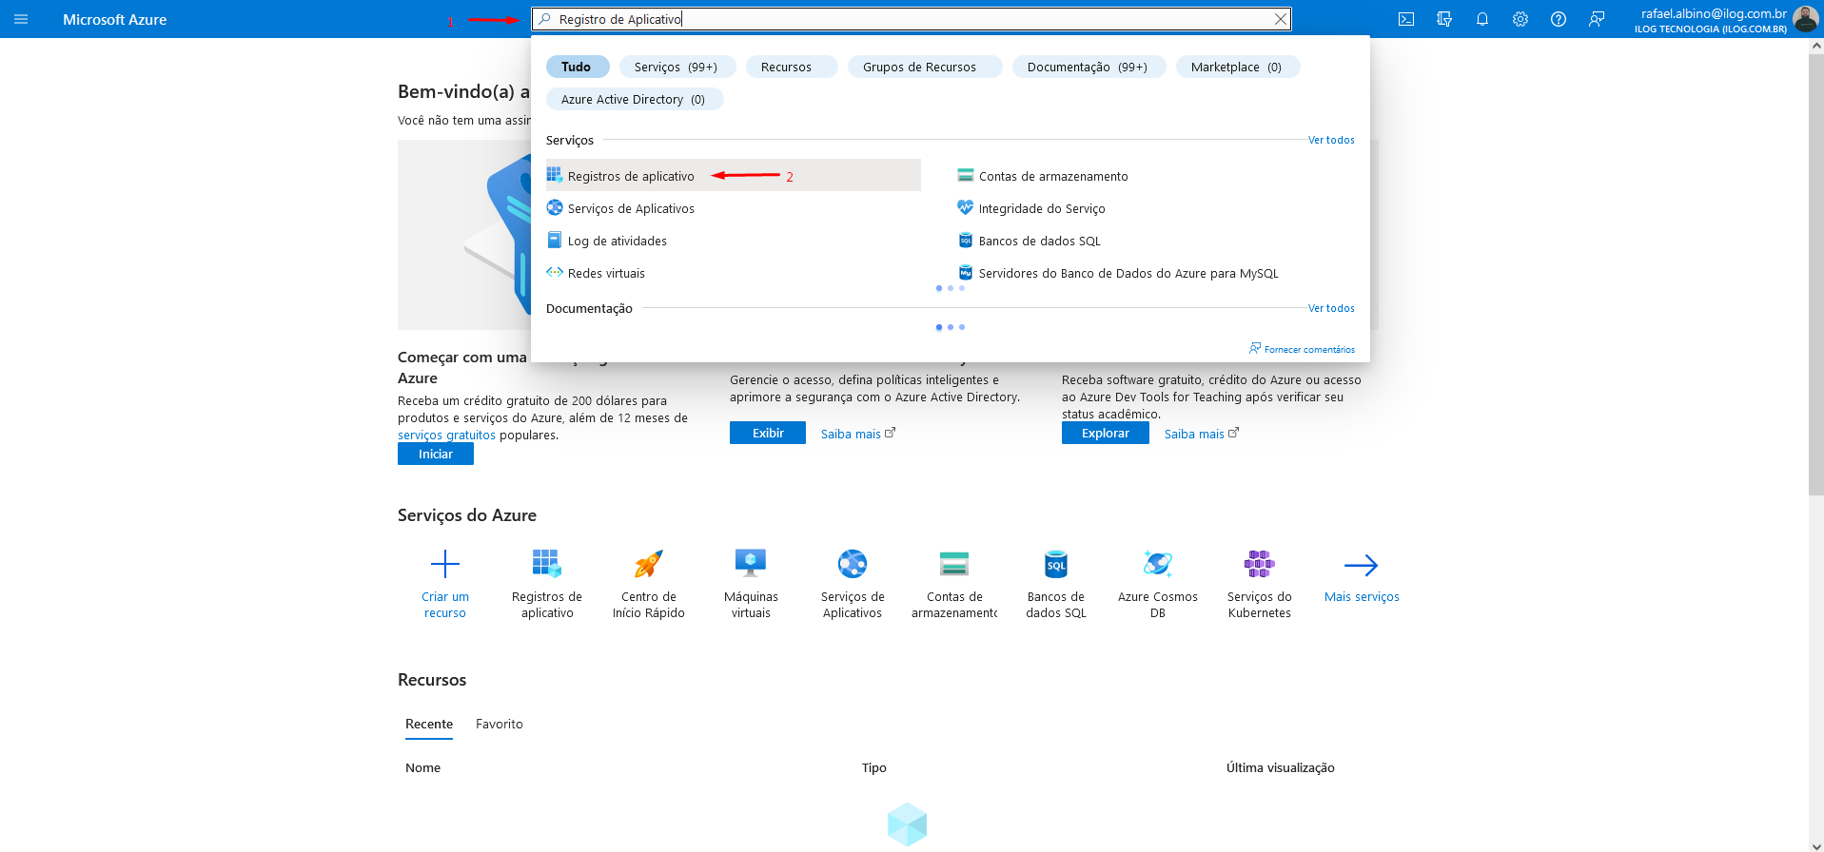
Task: Click the Última visualização column header
Action: click(x=1281, y=767)
